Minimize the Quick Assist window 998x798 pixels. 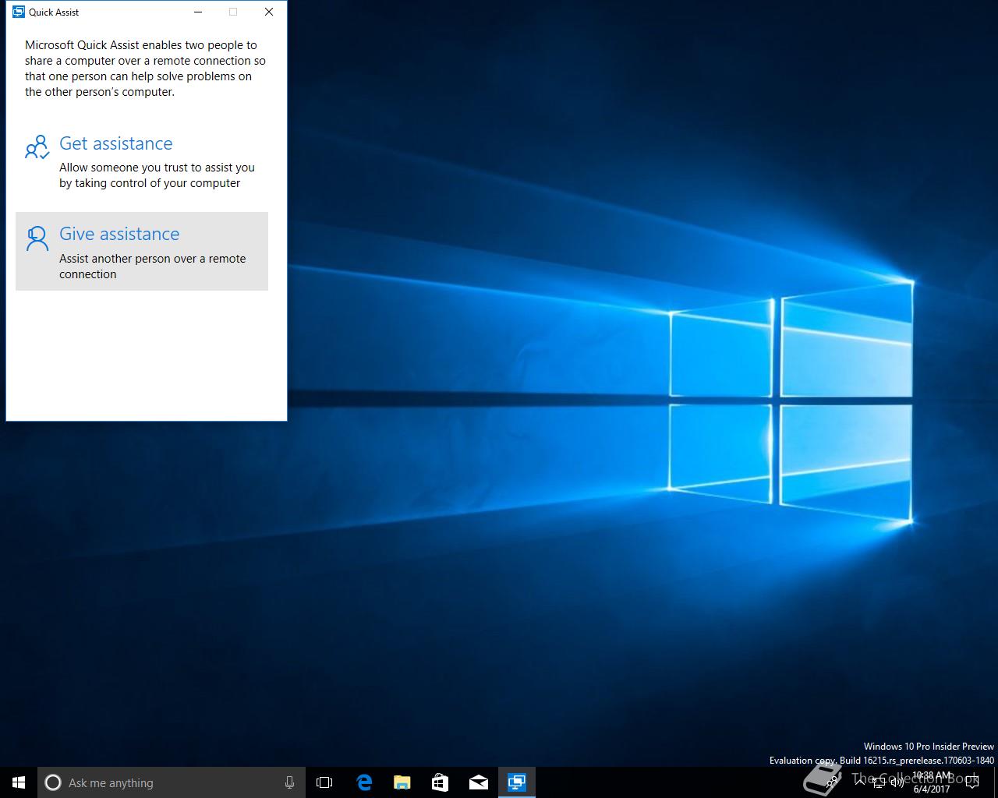(x=198, y=12)
